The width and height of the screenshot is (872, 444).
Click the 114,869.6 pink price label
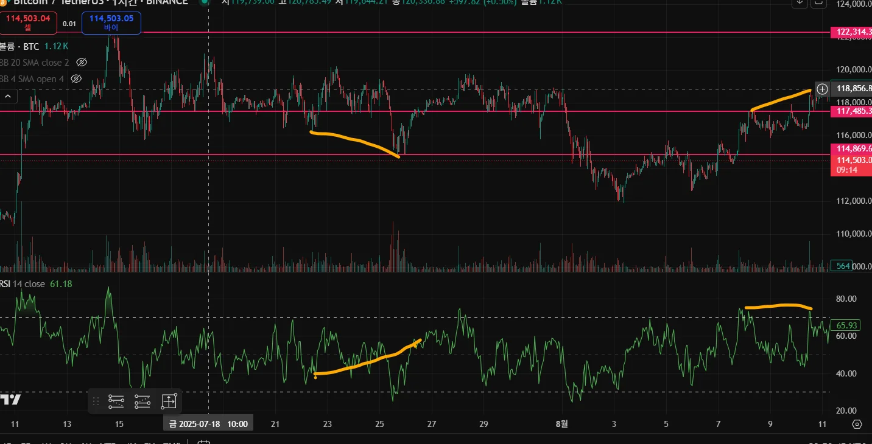[x=851, y=149]
